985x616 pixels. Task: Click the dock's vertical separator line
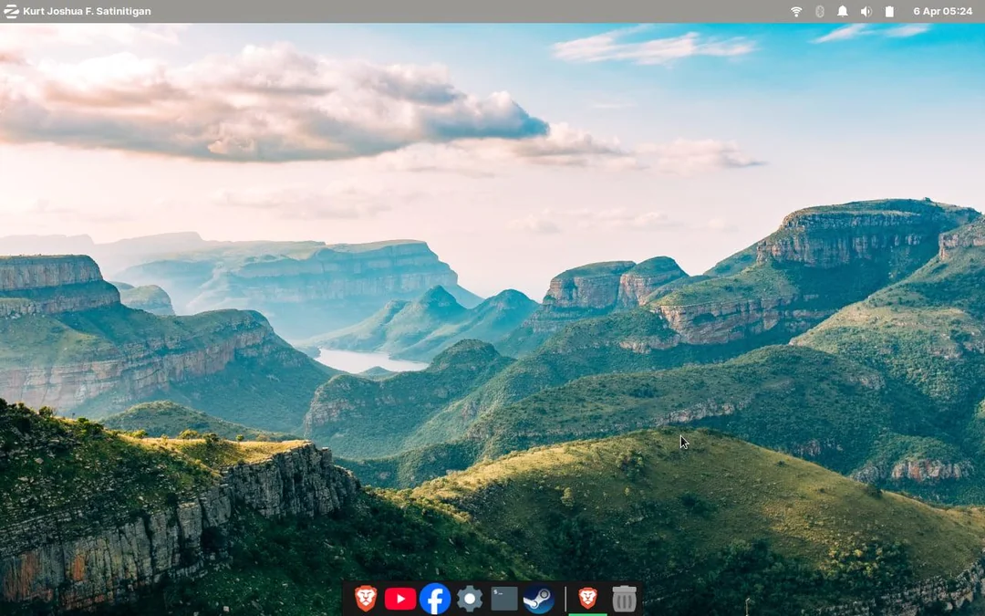tap(565, 599)
